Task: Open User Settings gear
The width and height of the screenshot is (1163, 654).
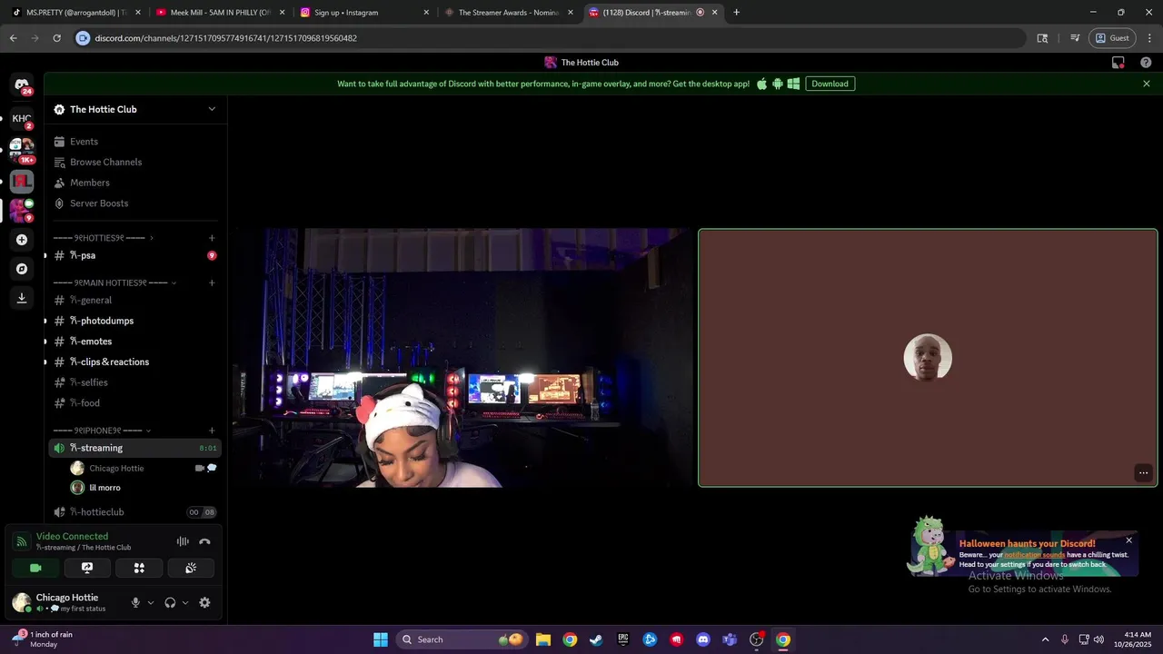Action: click(x=204, y=602)
